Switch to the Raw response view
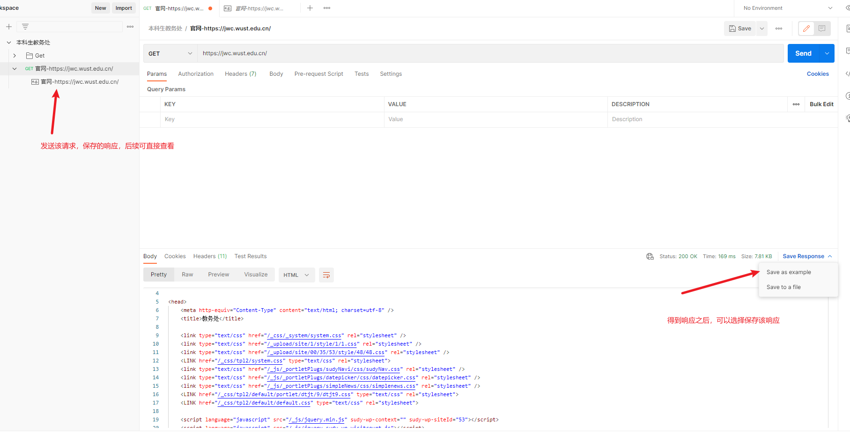The image size is (850, 434). pyautogui.click(x=187, y=275)
